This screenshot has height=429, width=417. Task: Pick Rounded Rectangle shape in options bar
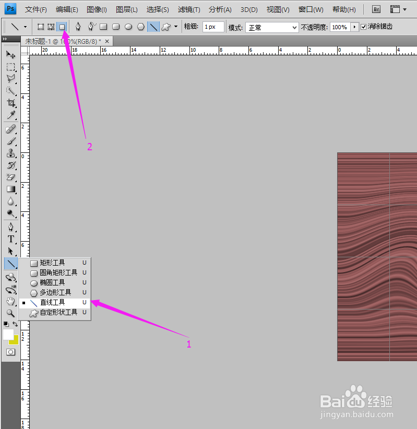[x=116, y=27]
